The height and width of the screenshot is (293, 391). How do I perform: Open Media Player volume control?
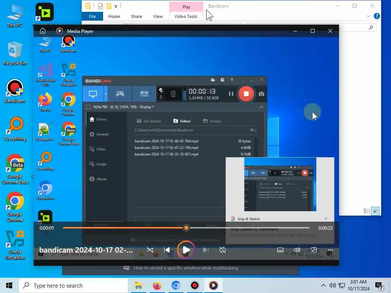point(297,250)
